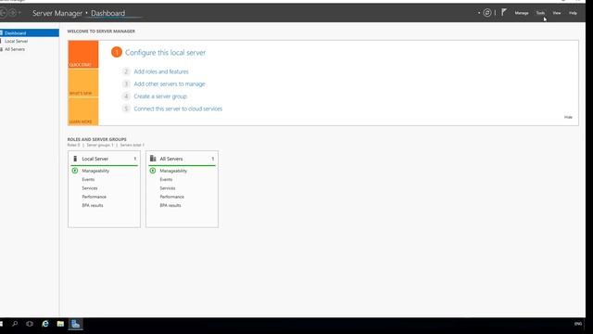Open Task View on the taskbar
The image size is (593, 334).
pos(30,324)
